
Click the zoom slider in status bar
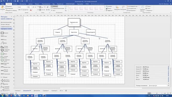(x=157, y=93)
